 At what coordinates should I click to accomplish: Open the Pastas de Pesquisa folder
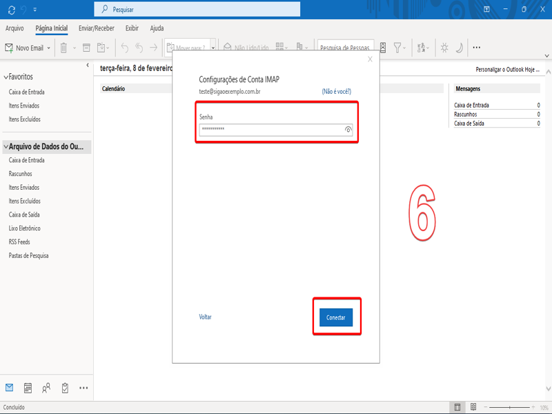click(28, 256)
